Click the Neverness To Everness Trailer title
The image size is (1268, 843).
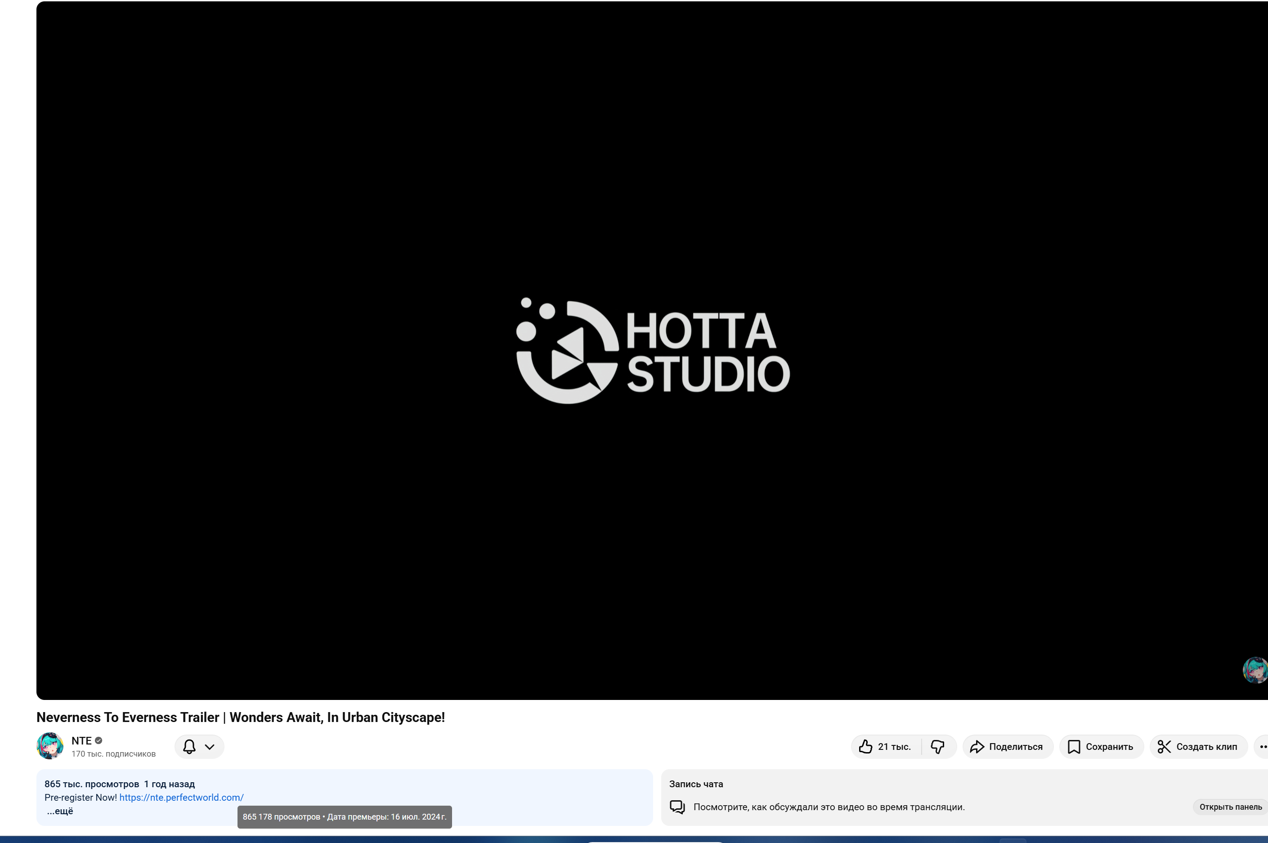point(240,717)
